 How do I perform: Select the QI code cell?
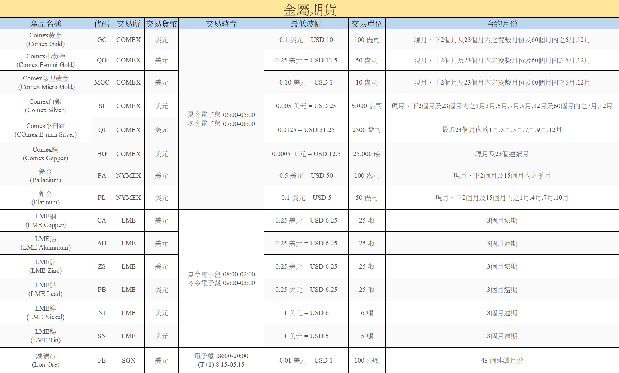coord(102,130)
